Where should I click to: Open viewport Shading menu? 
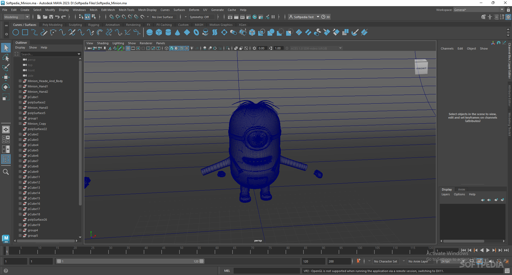pos(103,43)
